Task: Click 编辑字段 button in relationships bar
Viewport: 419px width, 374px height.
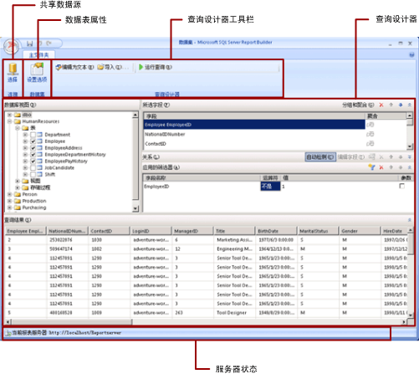Action: tap(351, 157)
